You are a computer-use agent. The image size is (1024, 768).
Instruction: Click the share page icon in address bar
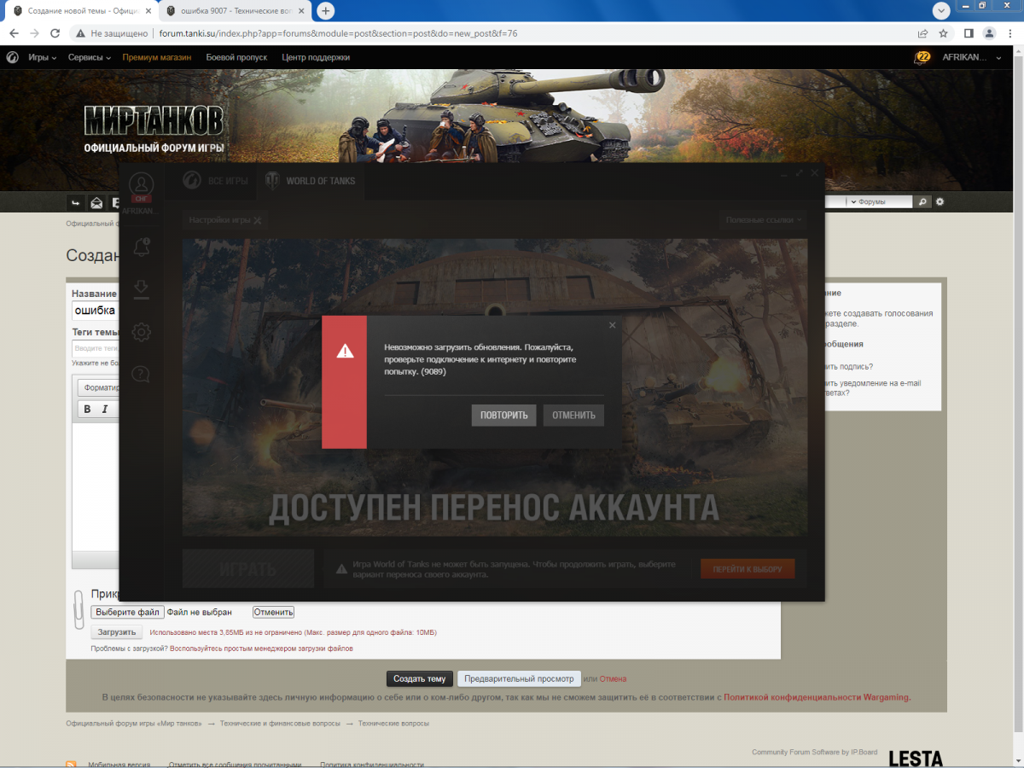pos(922,33)
